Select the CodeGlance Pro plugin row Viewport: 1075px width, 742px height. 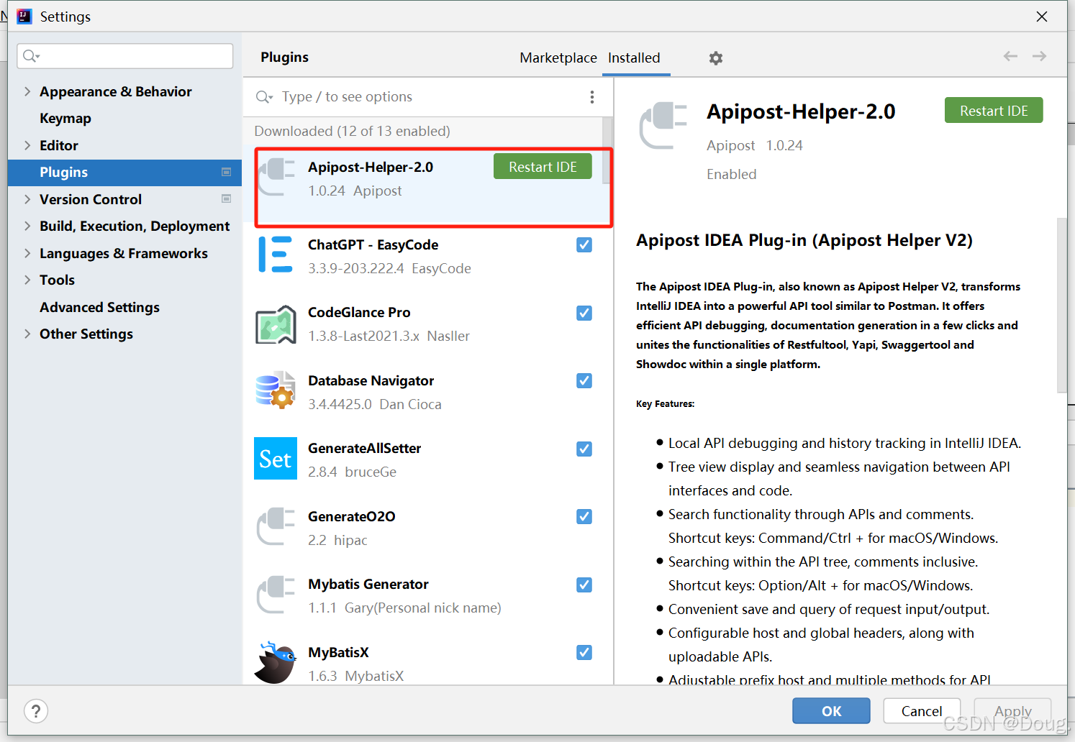pyautogui.click(x=427, y=324)
